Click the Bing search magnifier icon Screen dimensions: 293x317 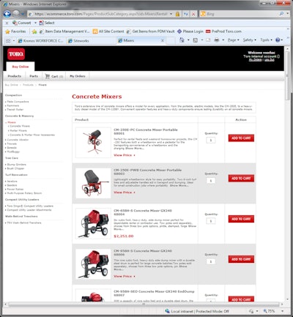click(281, 14)
